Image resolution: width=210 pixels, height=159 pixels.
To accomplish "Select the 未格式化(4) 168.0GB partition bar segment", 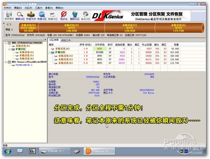I will (x=71, y=28).
